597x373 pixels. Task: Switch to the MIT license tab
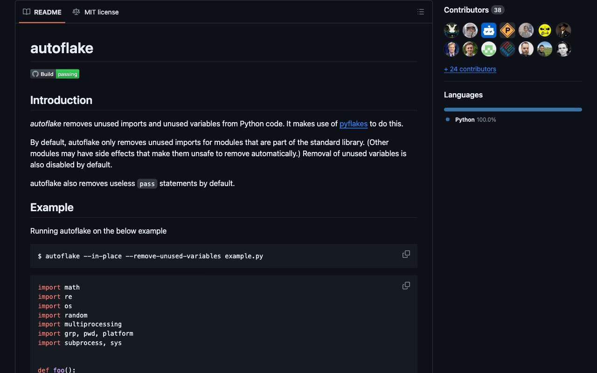96,12
